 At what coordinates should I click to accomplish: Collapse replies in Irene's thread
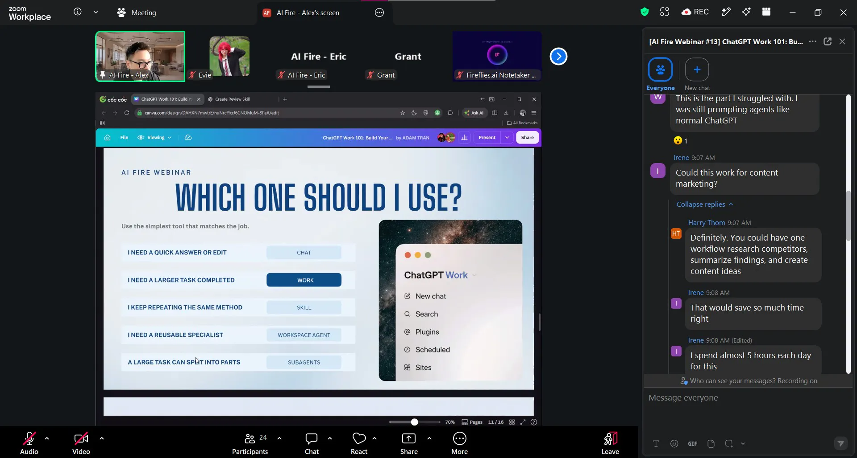point(705,204)
